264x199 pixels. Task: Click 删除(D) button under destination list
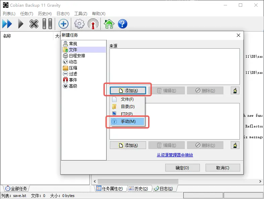coord(205,145)
